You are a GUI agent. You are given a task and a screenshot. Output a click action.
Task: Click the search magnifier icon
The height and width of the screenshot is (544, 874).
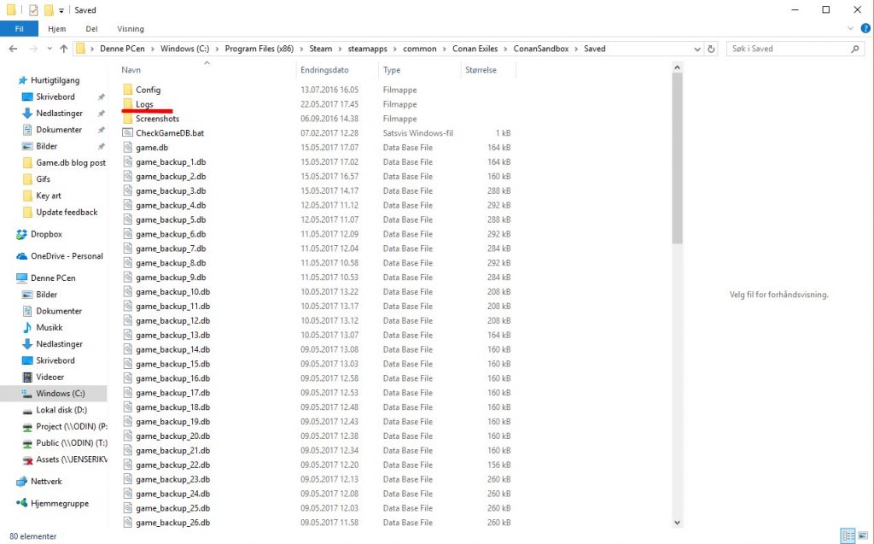pyautogui.click(x=856, y=49)
